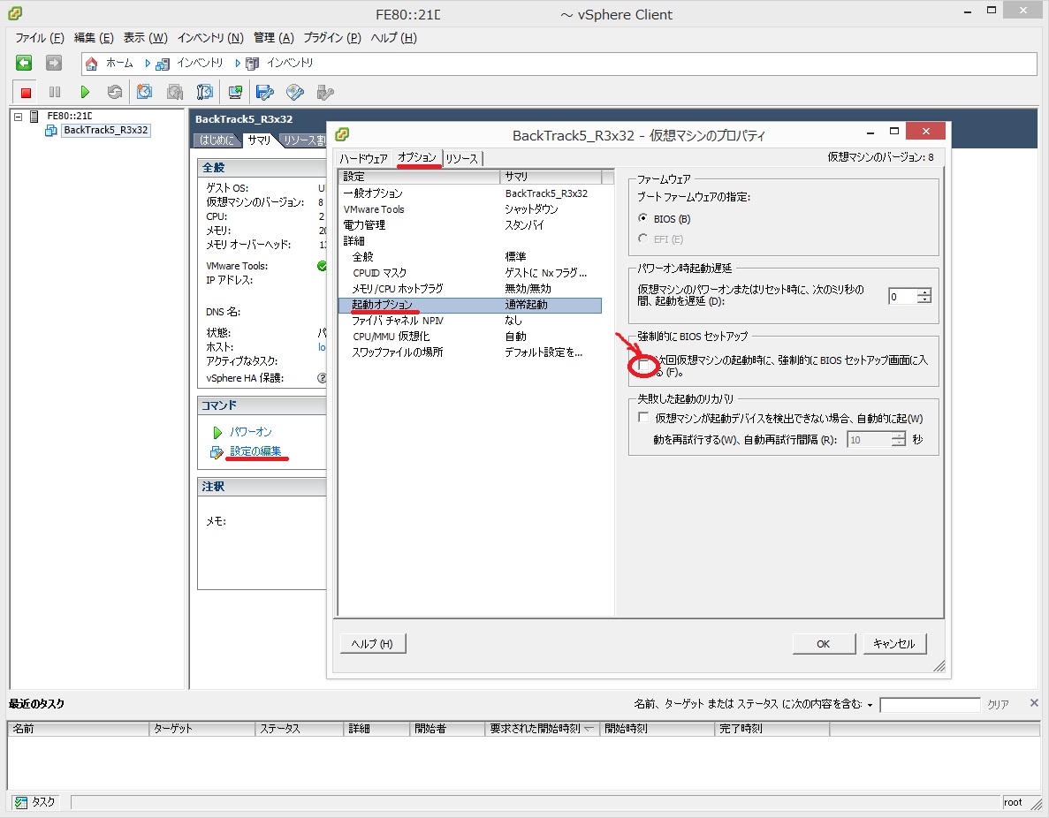
Task: Click the Home house icon in breadcrumb
Action: 92,64
